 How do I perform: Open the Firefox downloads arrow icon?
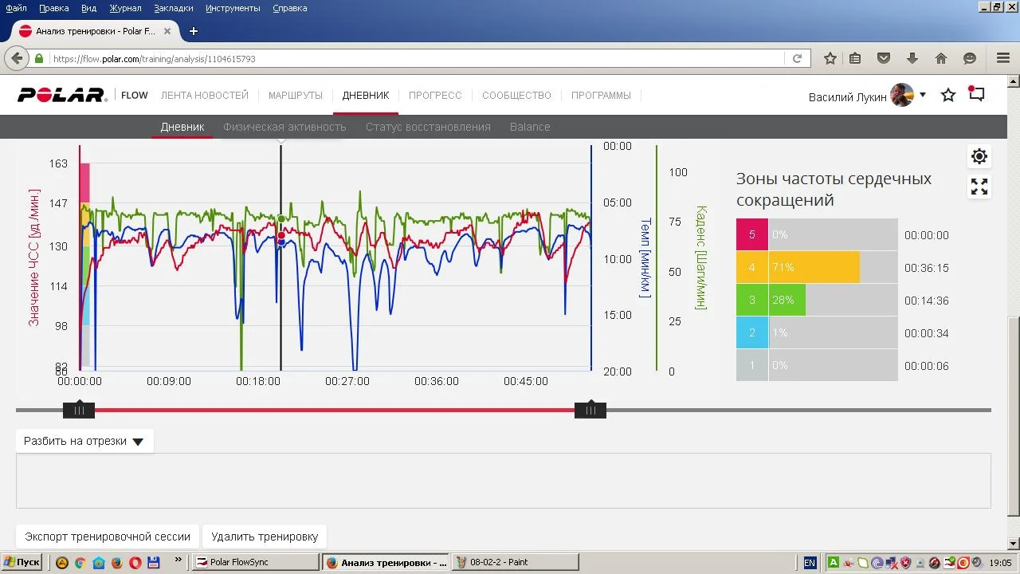pos(912,58)
